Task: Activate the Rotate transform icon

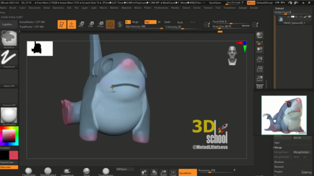Action: coord(101,24)
